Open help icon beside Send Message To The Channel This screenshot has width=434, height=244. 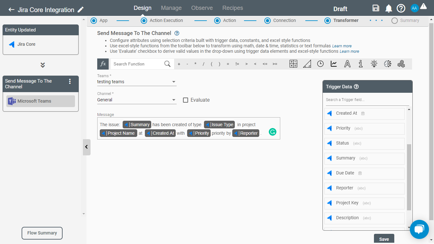coord(177,33)
